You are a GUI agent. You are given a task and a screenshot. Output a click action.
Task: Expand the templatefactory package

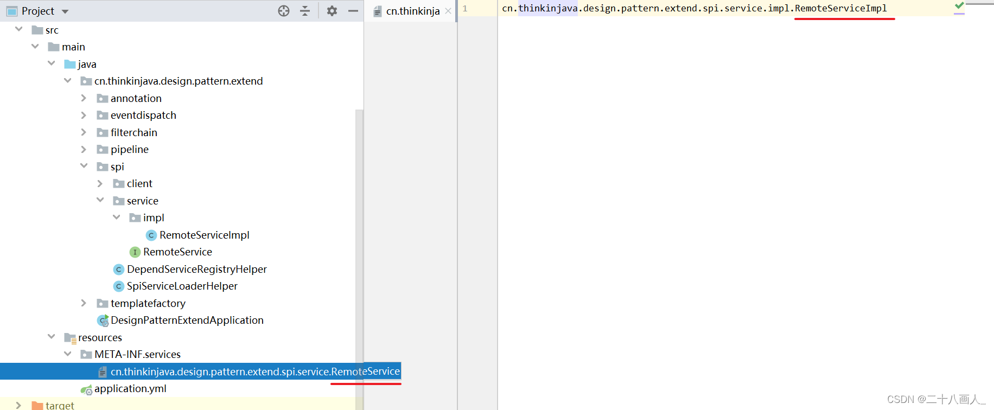point(84,303)
